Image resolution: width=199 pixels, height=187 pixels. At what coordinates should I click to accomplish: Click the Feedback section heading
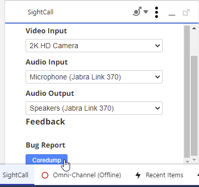pyautogui.click(x=46, y=122)
